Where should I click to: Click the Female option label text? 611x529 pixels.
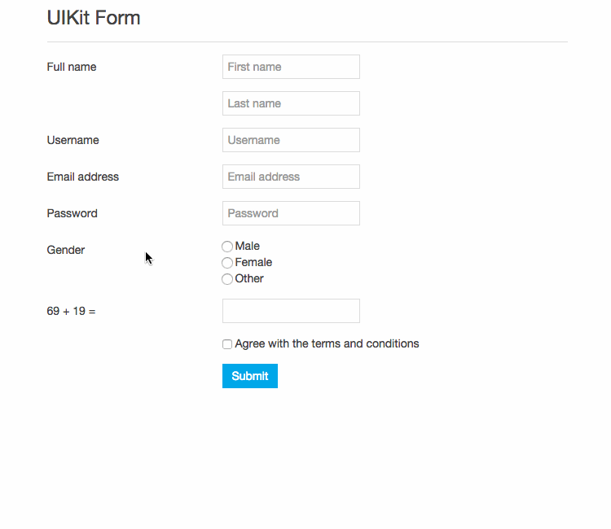253,262
